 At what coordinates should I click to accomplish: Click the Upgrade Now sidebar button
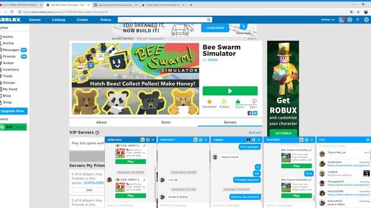(x=13, y=111)
